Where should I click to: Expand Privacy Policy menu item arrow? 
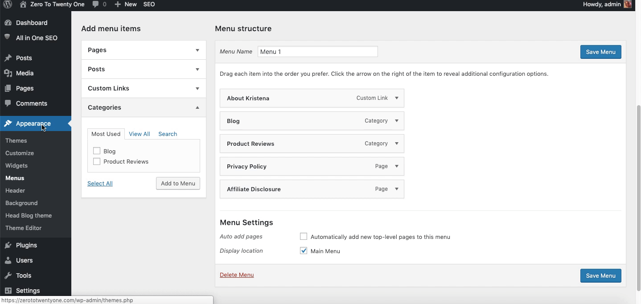(397, 166)
